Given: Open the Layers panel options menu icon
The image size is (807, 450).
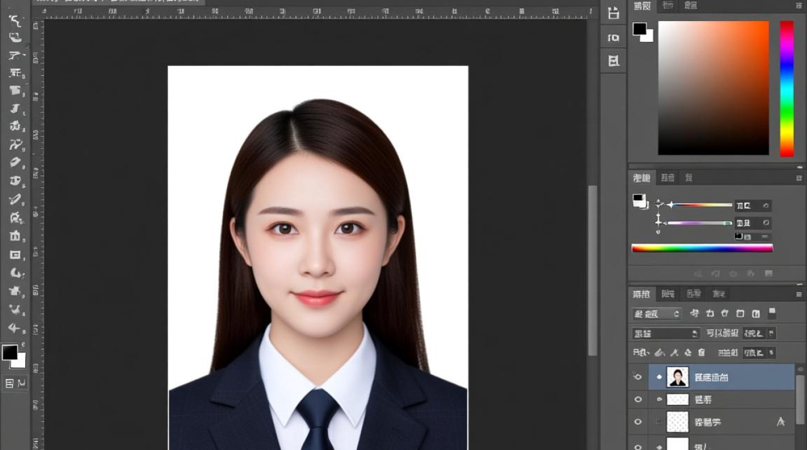Looking at the screenshot, I should click(799, 294).
